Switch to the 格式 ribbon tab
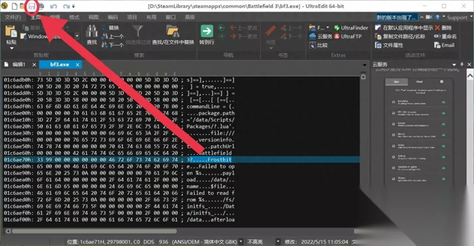 (74, 17)
